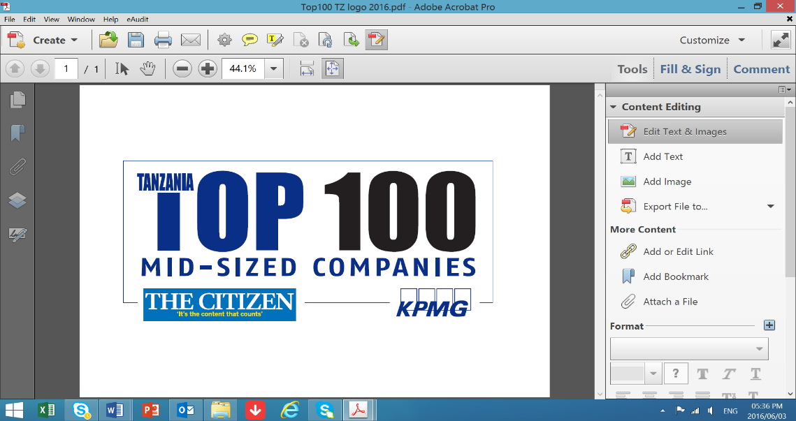The height and width of the screenshot is (421, 796).
Task: Show the Signatures navigation panel
Action: click(17, 235)
